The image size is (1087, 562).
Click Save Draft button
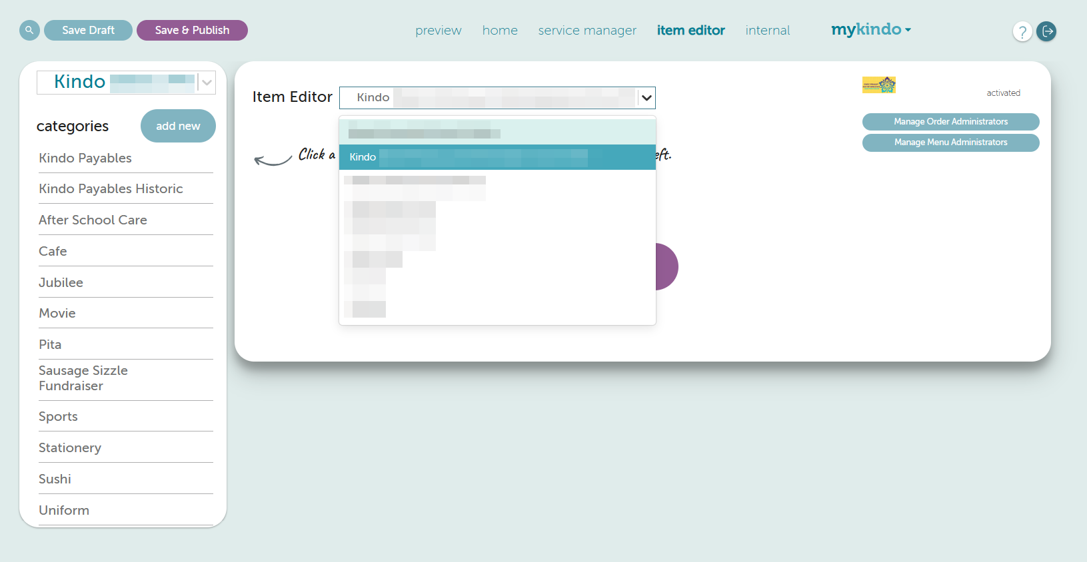(x=88, y=31)
